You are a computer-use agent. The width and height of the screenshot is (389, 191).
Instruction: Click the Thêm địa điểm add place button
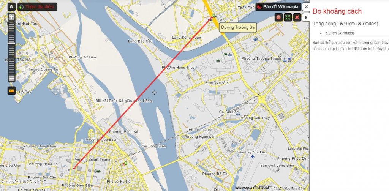coord(37,7)
